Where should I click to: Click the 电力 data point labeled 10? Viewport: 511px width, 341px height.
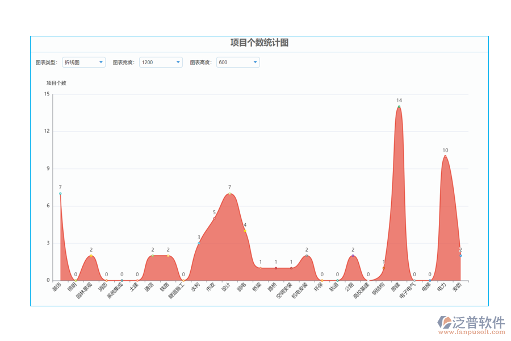point(445,156)
